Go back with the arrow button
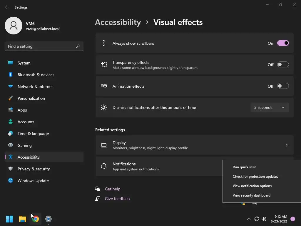This screenshot has width=301, height=226. tap(7, 7)
